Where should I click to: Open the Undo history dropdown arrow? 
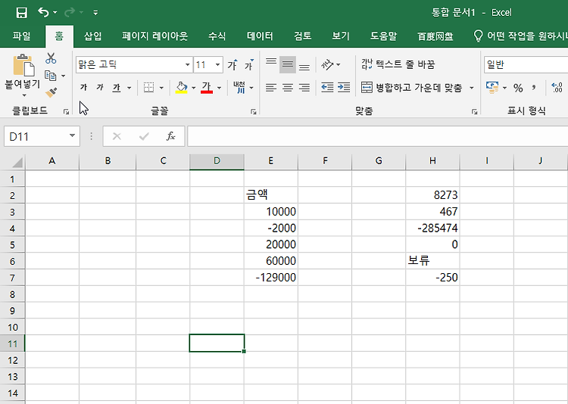[55, 13]
